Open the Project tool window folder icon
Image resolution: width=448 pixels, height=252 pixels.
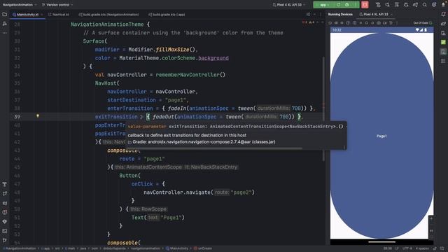(5, 14)
